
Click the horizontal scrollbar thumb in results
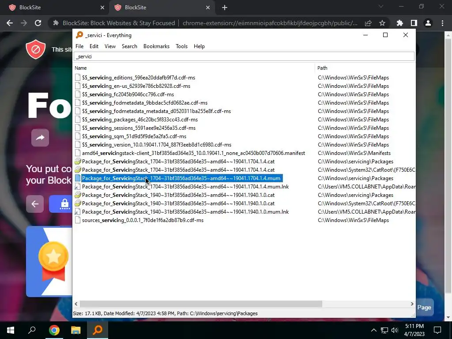click(201, 304)
